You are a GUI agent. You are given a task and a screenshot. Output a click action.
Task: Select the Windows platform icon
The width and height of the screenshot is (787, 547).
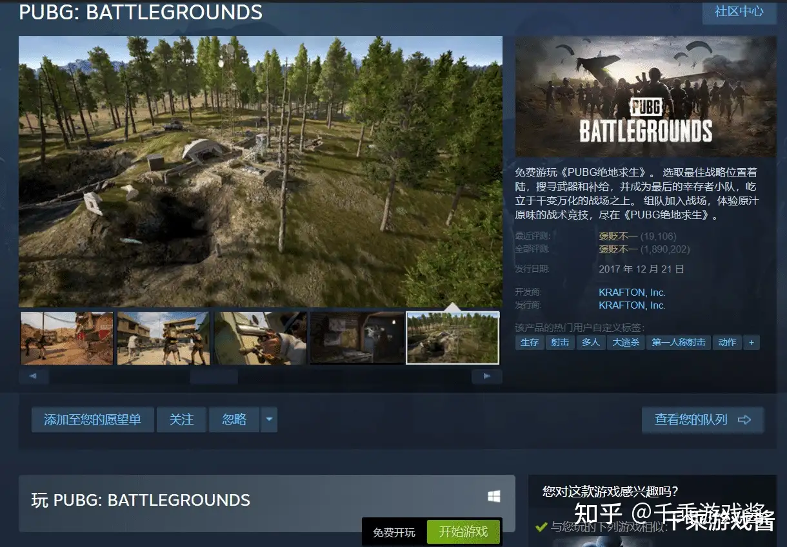(494, 496)
